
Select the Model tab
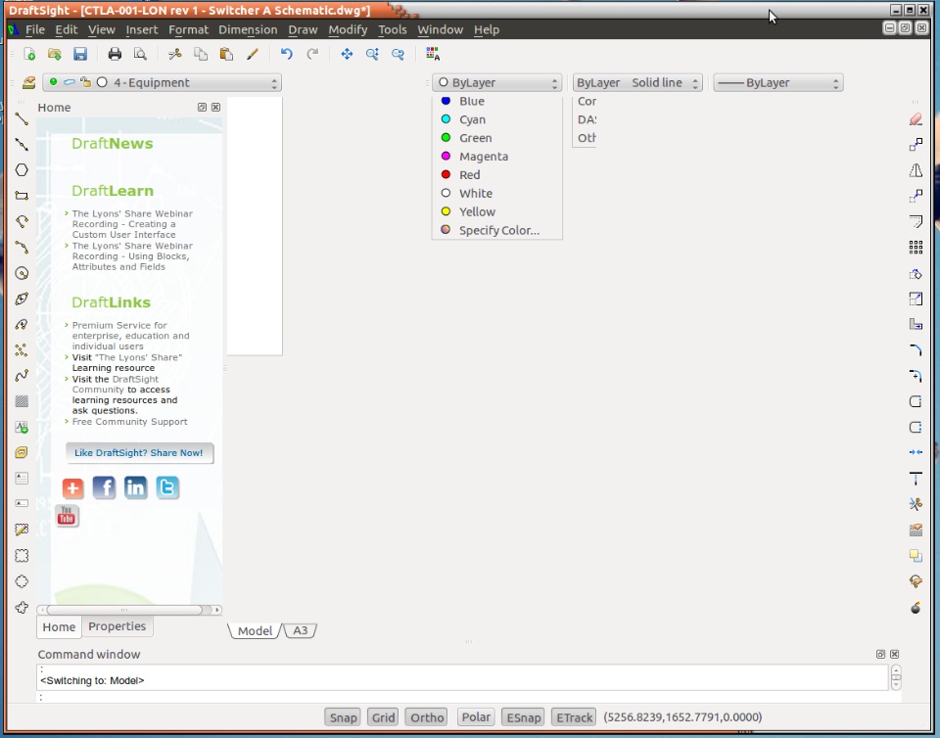tap(255, 630)
